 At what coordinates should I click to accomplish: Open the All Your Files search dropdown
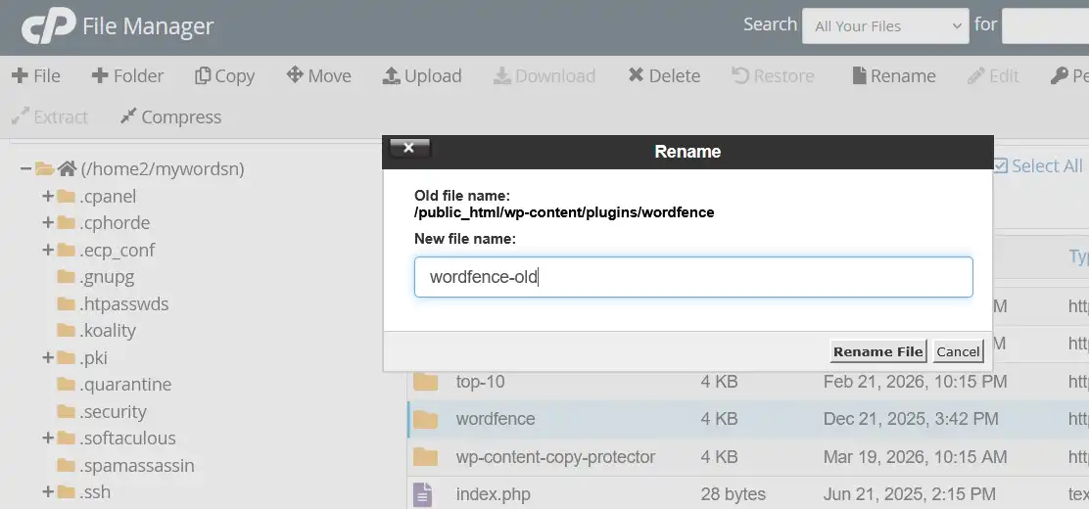pyautogui.click(x=885, y=25)
